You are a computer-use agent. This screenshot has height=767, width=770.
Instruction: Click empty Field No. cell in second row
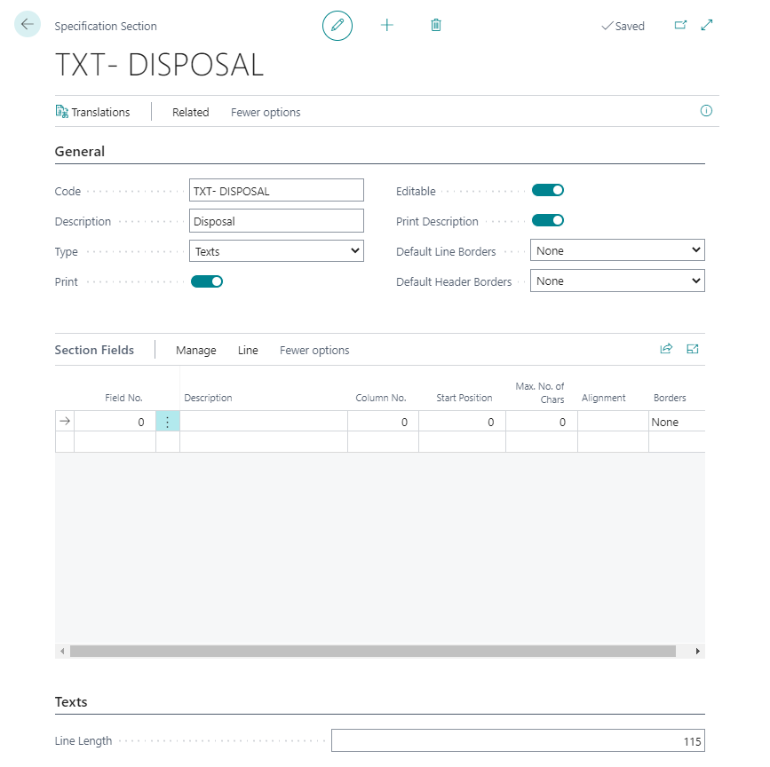115,442
